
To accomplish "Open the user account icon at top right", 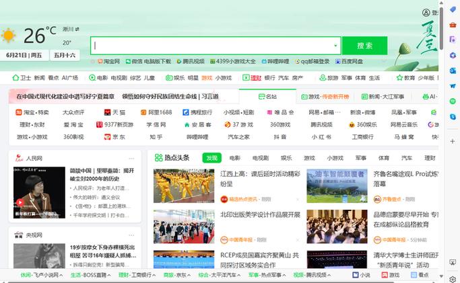I will click(x=426, y=12).
